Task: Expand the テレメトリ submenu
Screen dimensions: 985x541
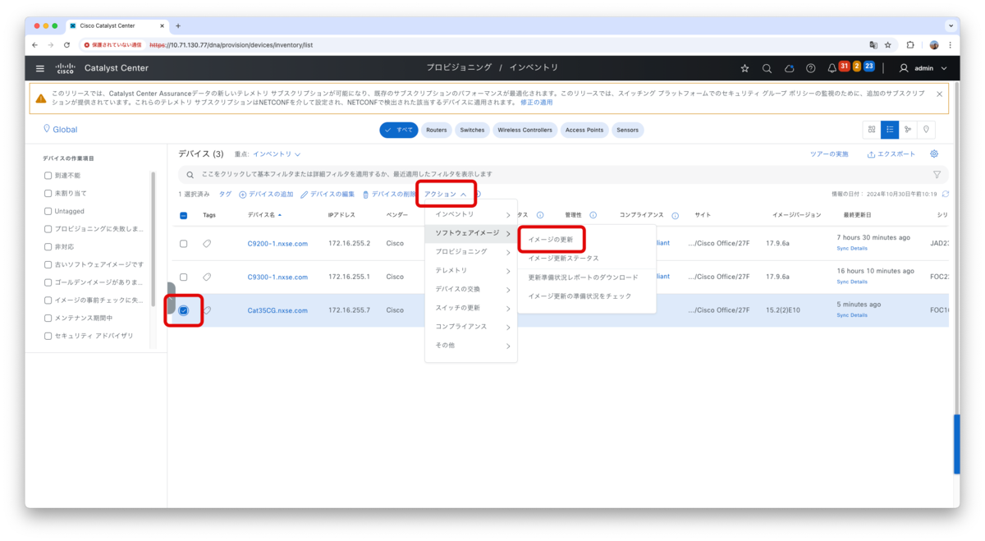Action: pyautogui.click(x=471, y=270)
